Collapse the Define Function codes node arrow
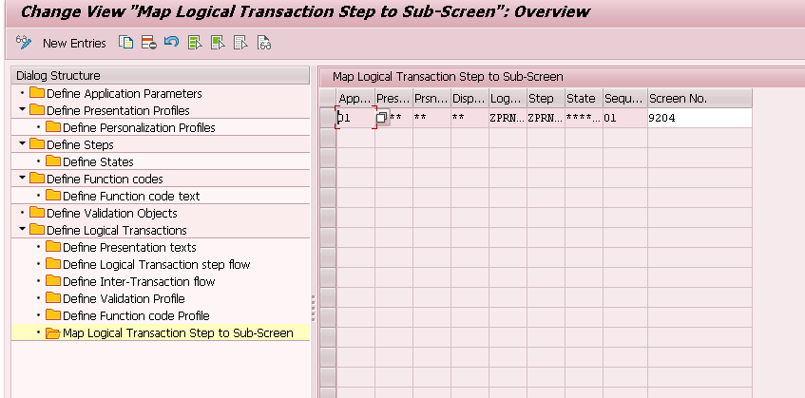Viewport: 805px width, 398px height. 22,178
